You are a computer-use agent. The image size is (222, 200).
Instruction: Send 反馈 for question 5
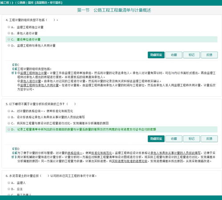pos(209,139)
